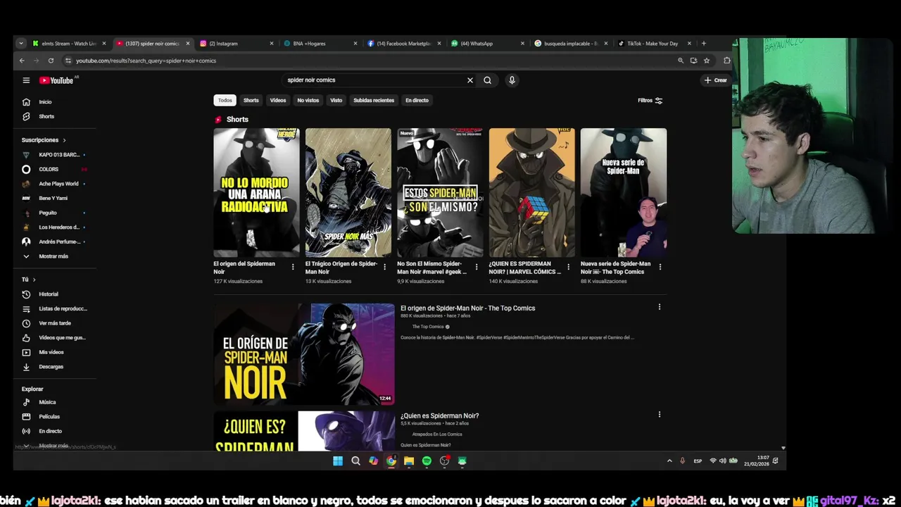
Task: Expand the Suscripciones section chevron
Action: tap(64, 140)
